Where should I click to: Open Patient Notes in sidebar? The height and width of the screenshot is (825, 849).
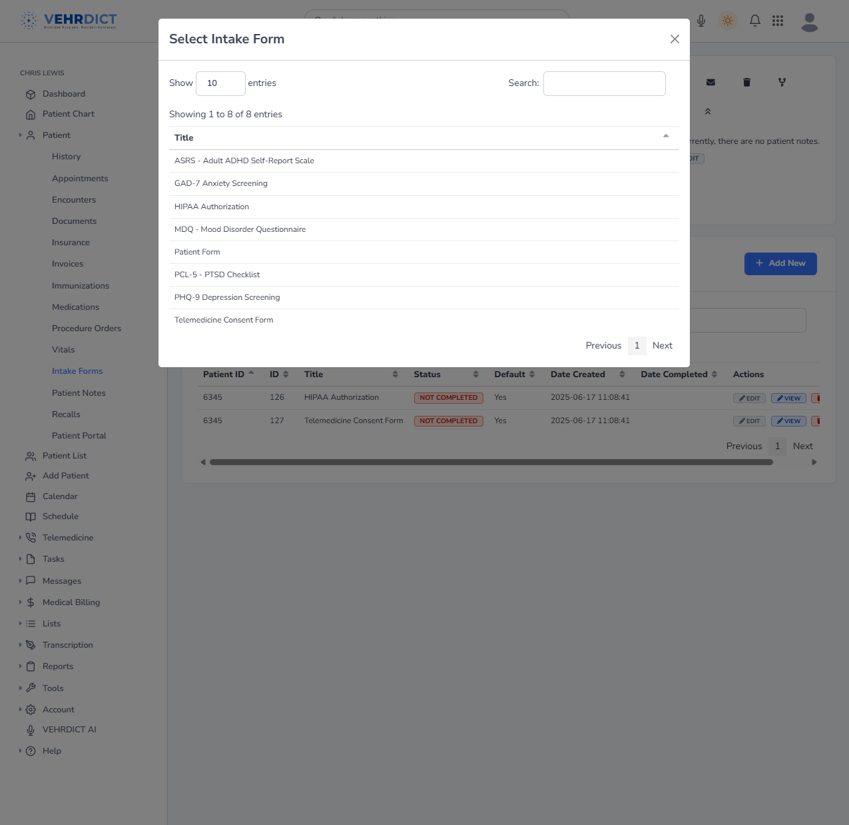79,393
